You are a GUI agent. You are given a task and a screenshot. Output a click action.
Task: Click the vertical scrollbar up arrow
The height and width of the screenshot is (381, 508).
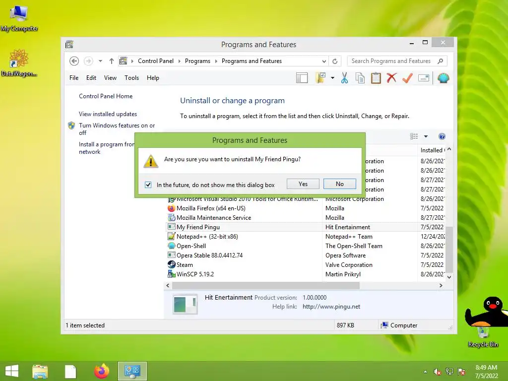coord(449,149)
